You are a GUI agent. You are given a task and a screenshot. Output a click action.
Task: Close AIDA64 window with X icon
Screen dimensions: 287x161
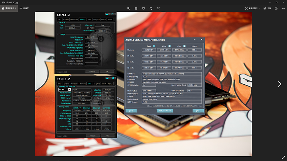pos(201,40)
